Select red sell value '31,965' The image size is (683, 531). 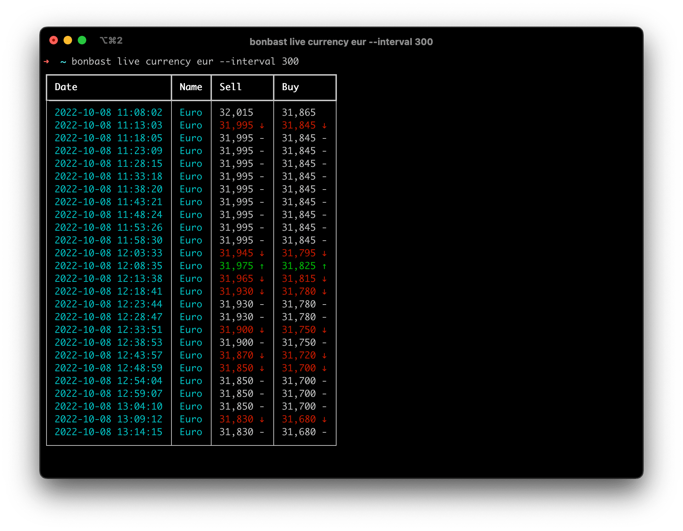tap(236, 279)
